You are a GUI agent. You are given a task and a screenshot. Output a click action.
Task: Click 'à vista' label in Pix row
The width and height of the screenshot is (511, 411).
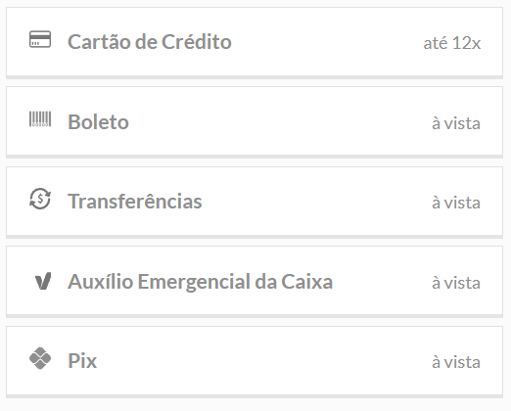click(x=456, y=362)
